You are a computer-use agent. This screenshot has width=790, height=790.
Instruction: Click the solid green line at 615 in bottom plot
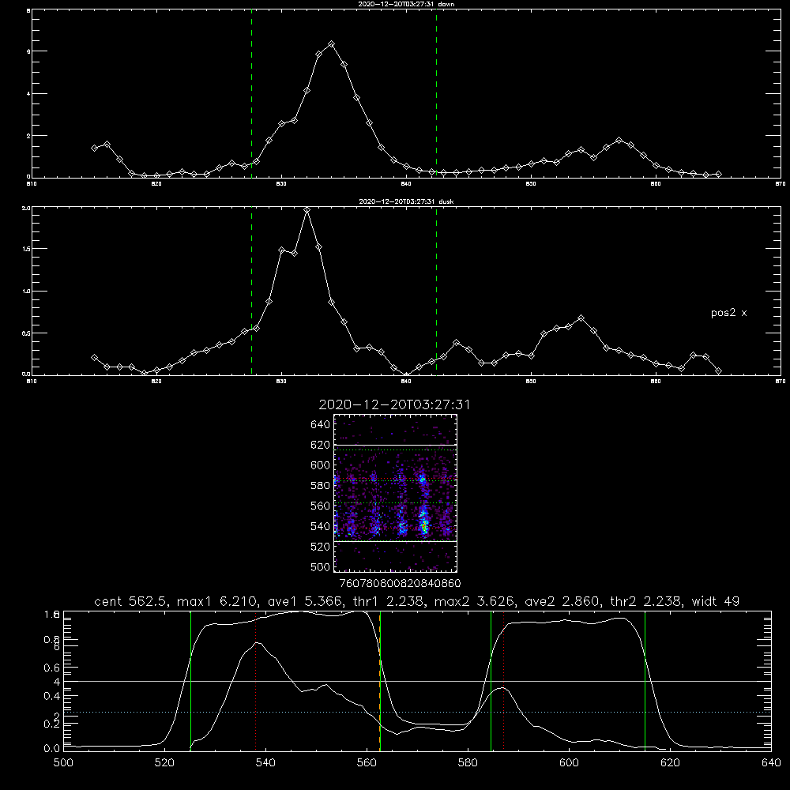click(645, 681)
